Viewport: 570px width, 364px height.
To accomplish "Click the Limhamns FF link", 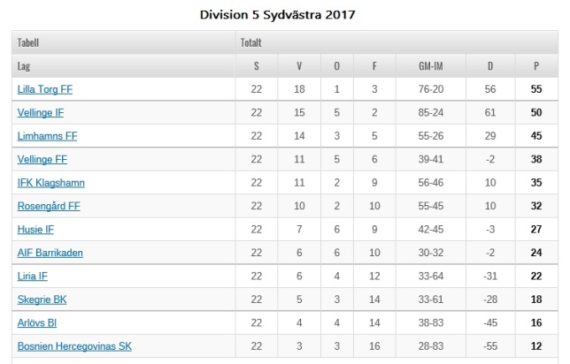I will (x=47, y=136).
